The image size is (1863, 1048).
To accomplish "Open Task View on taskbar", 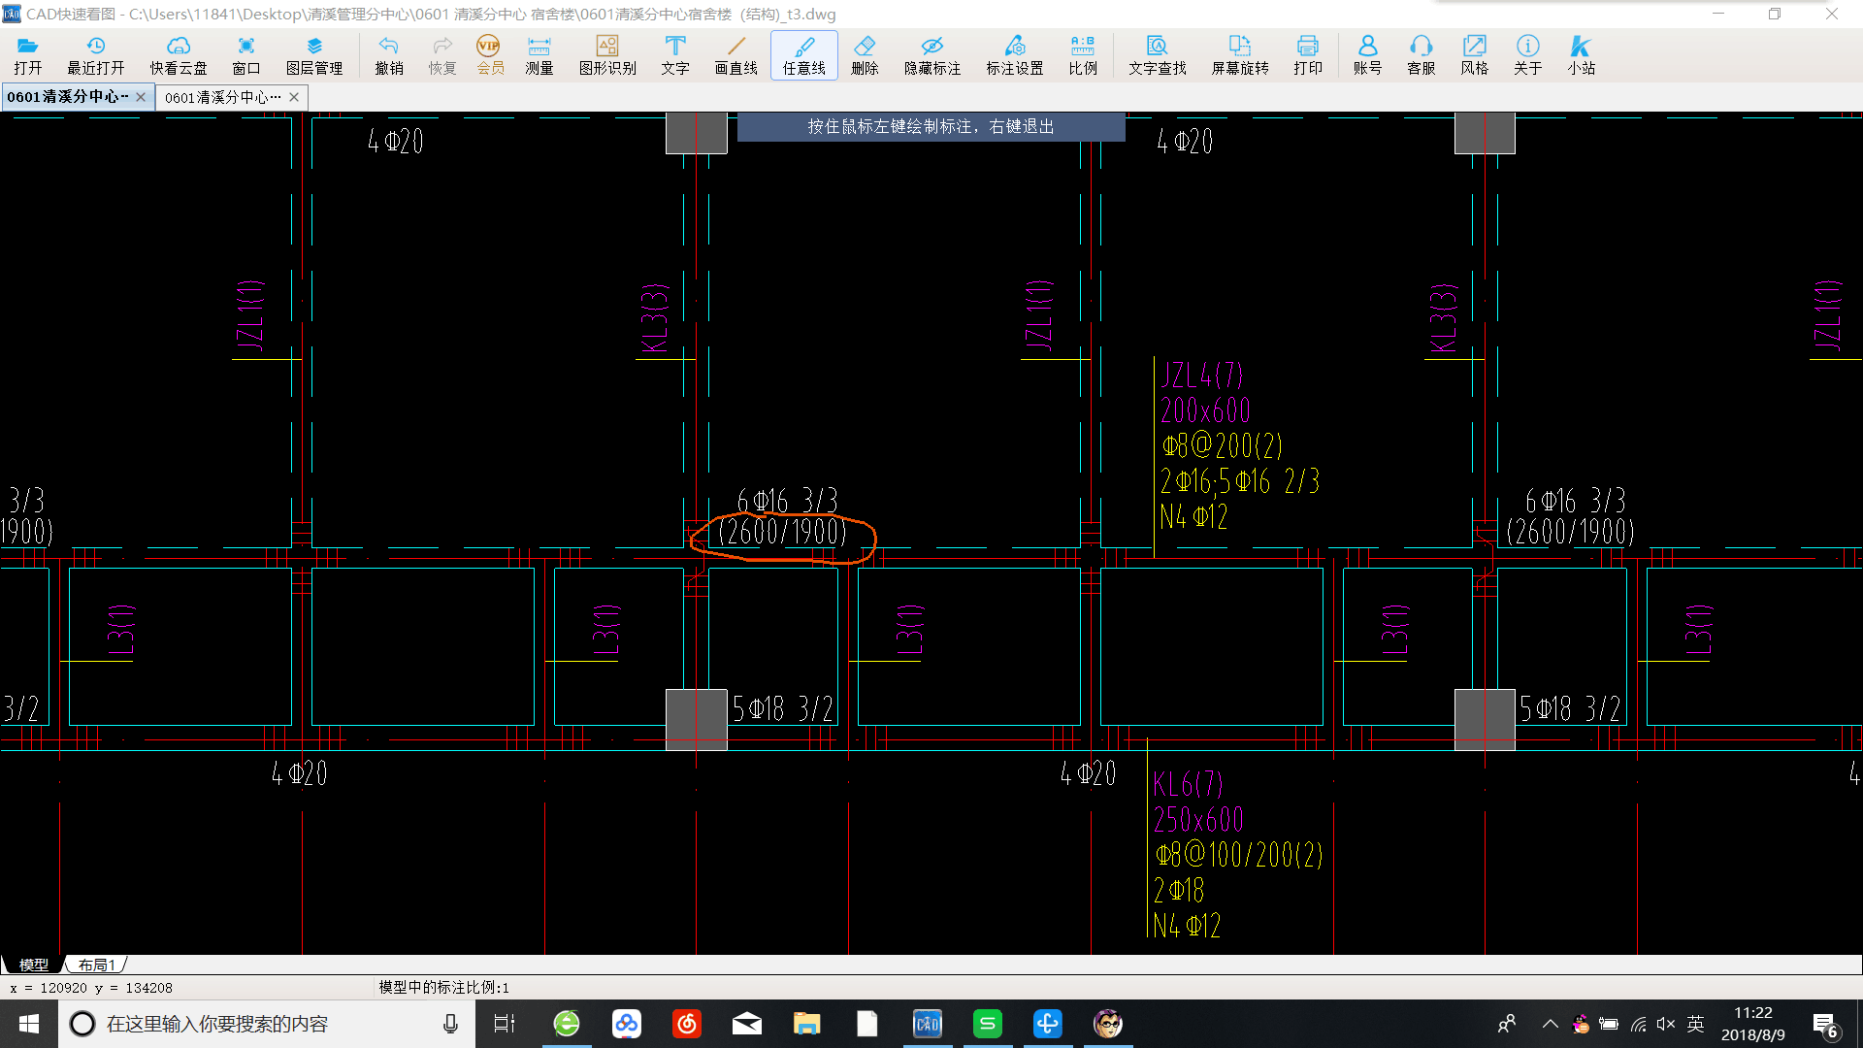I will pos(505,1024).
